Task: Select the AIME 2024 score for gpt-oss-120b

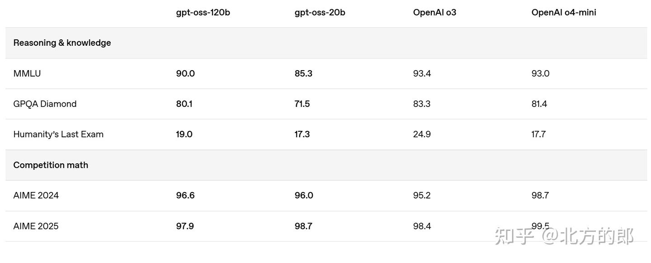Action: (185, 196)
